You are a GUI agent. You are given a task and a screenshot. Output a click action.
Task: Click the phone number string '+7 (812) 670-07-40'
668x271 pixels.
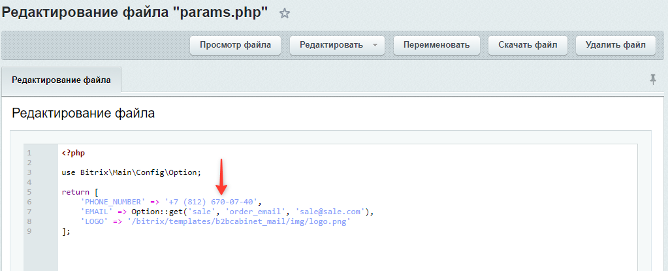click(x=210, y=202)
